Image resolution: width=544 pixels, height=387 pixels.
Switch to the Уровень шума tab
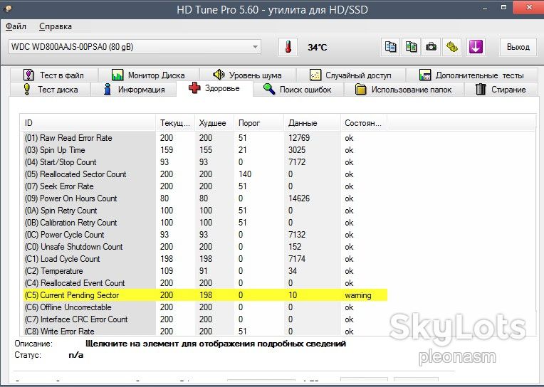click(x=247, y=75)
